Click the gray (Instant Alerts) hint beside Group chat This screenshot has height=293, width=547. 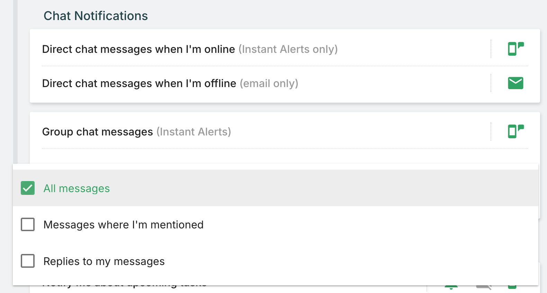click(194, 132)
